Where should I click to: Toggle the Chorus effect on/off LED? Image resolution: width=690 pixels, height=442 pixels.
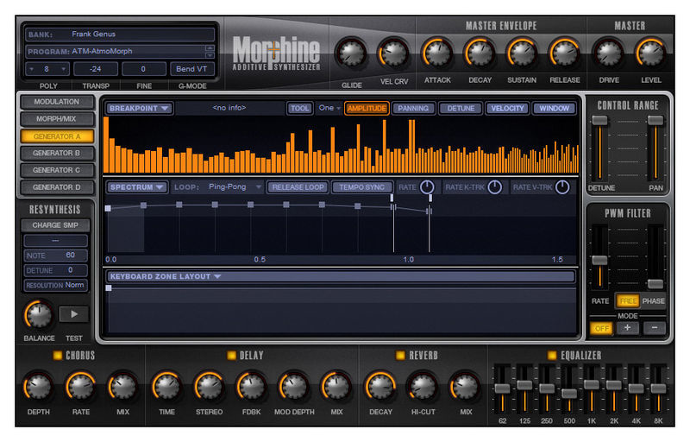(x=58, y=356)
